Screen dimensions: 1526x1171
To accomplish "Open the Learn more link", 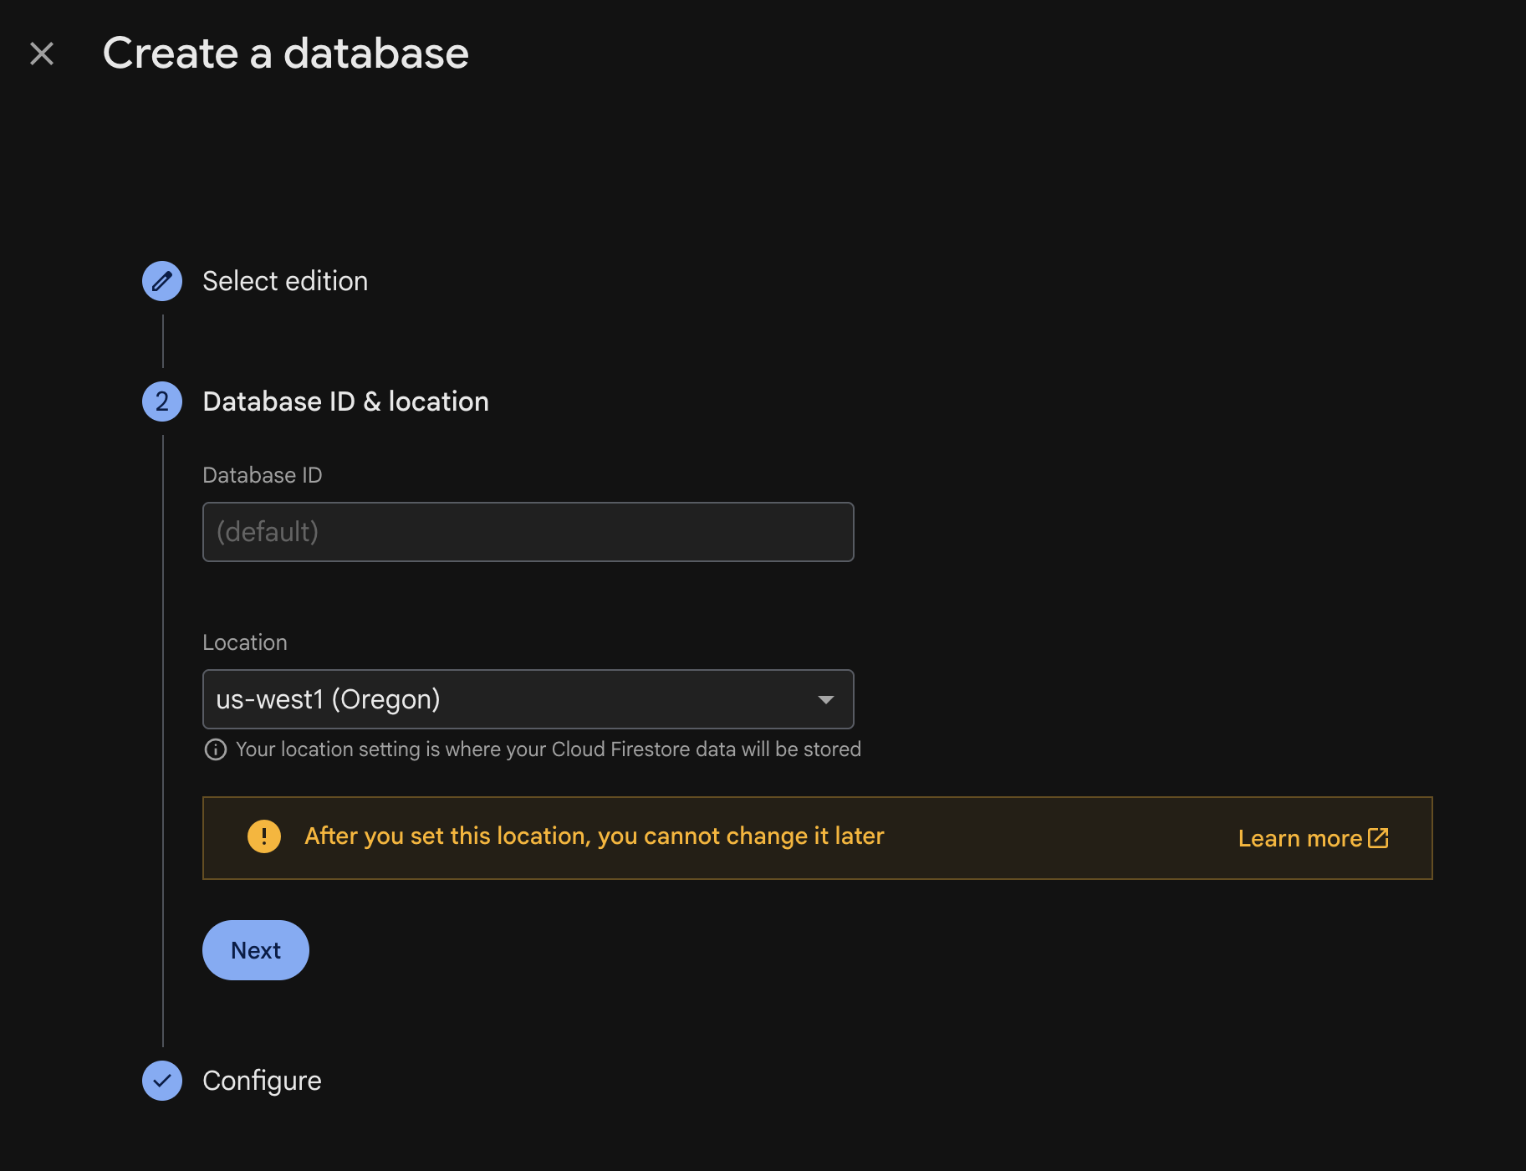I will (x=1301, y=838).
